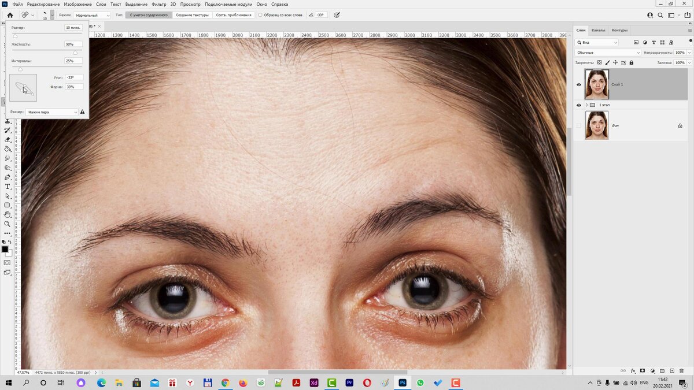Click the create new group folder icon
This screenshot has width=694, height=390.
[662, 370]
